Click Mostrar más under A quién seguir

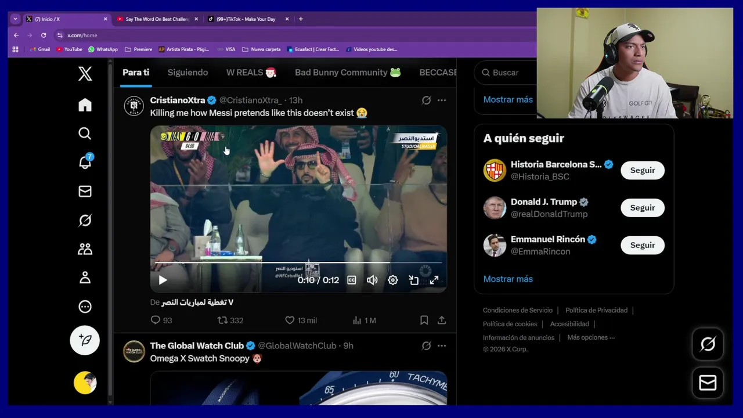click(x=508, y=279)
